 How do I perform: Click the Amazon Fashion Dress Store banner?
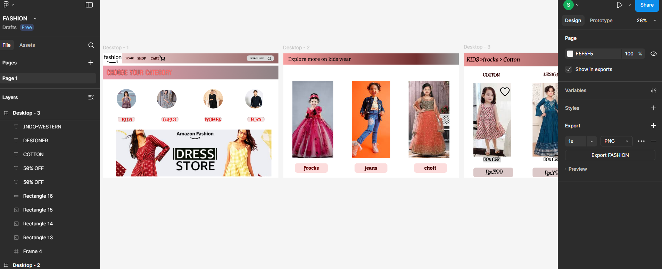click(194, 153)
